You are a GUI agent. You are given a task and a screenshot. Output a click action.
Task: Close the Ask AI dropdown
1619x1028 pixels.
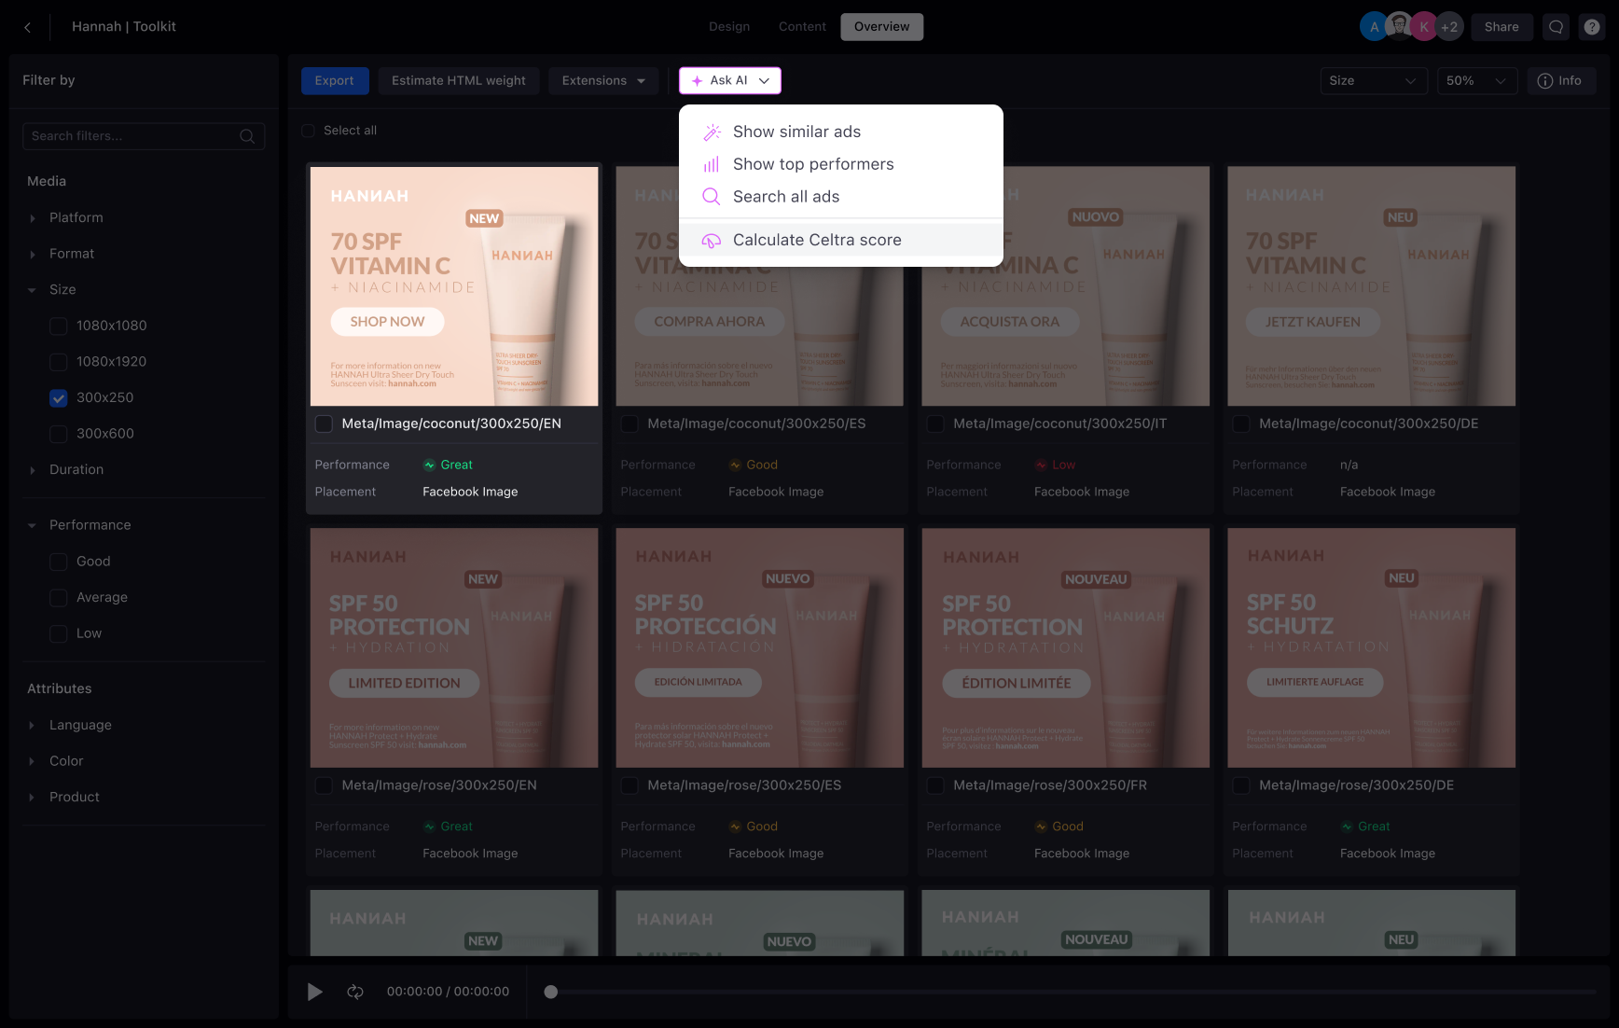(729, 81)
